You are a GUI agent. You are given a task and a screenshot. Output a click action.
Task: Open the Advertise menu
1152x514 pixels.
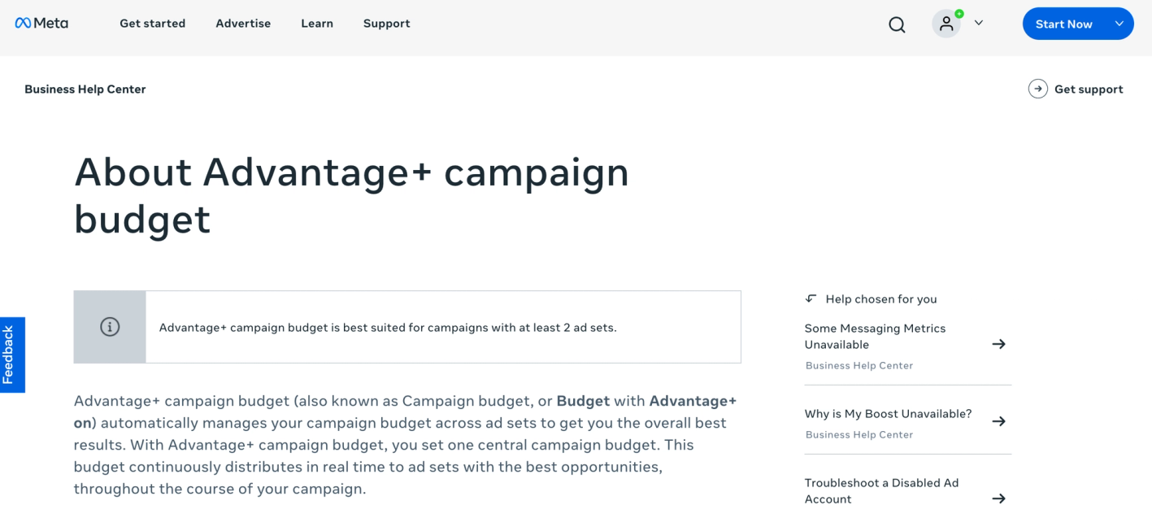243,24
